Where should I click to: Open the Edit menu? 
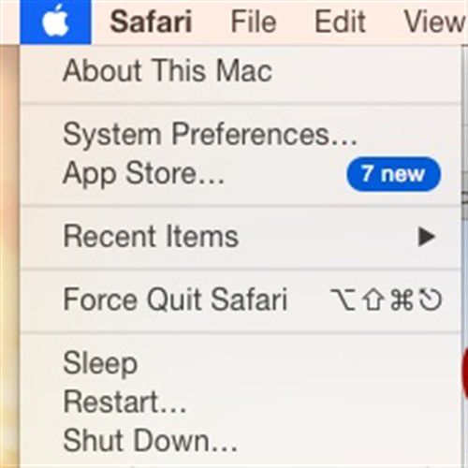[x=340, y=22]
